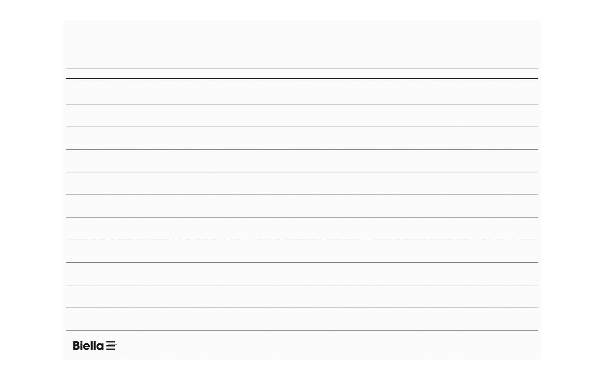Screen dimensions: 604x380
Task: Click the thin rule above the thick rule
Action: click(x=302, y=69)
